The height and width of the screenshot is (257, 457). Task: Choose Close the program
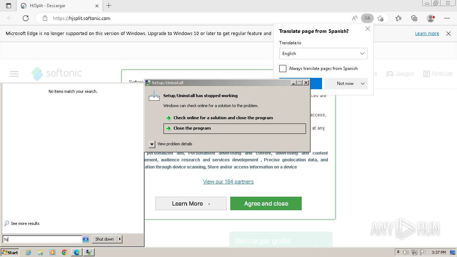235,128
